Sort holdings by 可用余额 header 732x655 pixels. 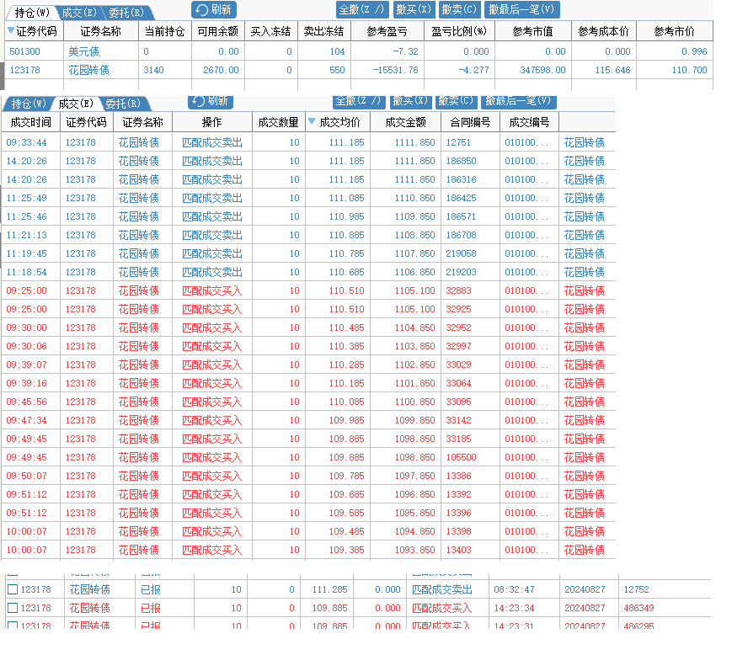pyautogui.click(x=218, y=31)
